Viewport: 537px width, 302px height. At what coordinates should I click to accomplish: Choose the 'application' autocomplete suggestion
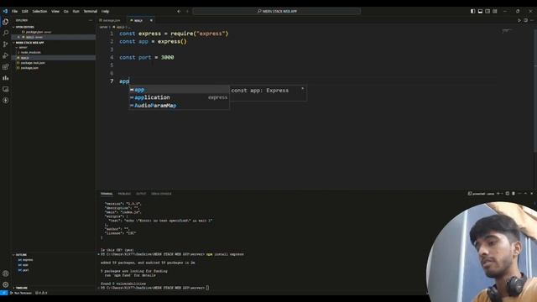179,97
